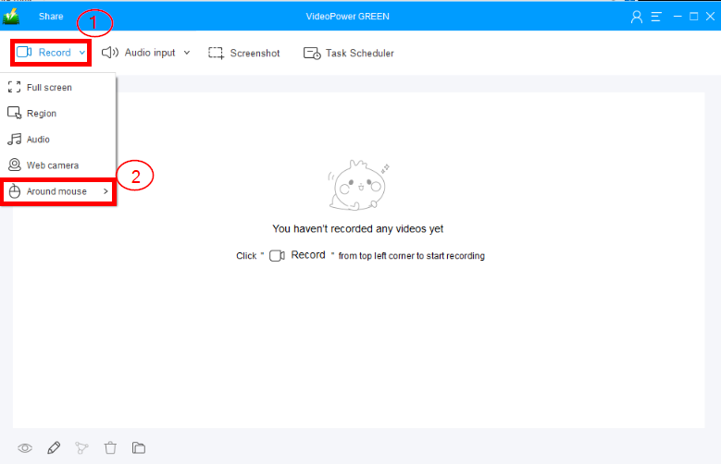The height and width of the screenshot is (464, 721).
Task: Close the VideoPower GREEN window
Action: 711,17
